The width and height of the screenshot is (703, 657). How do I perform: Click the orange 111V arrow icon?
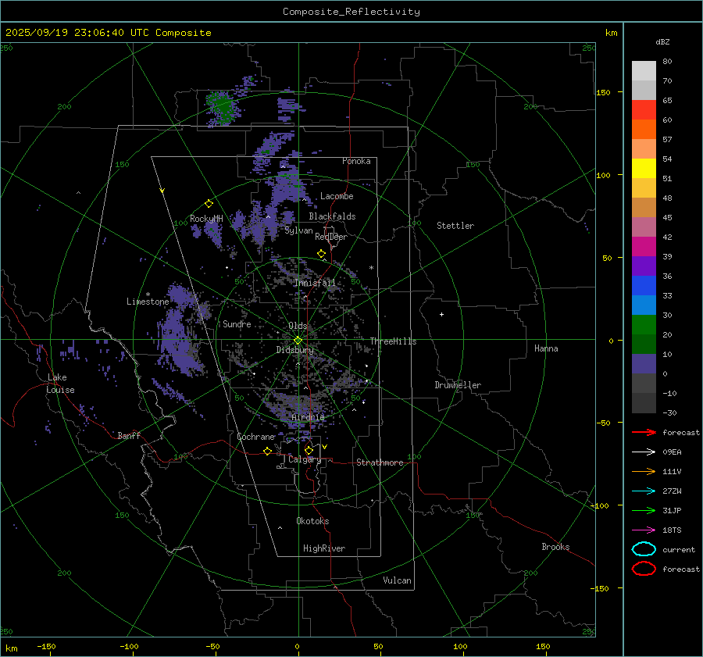(644, 471)
